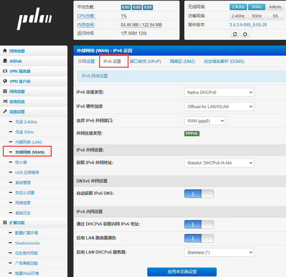Switch to 动态域名解析 (DDNS) tab
The height and width of the screenshot is (277, 286).
[x=224, y=61]
